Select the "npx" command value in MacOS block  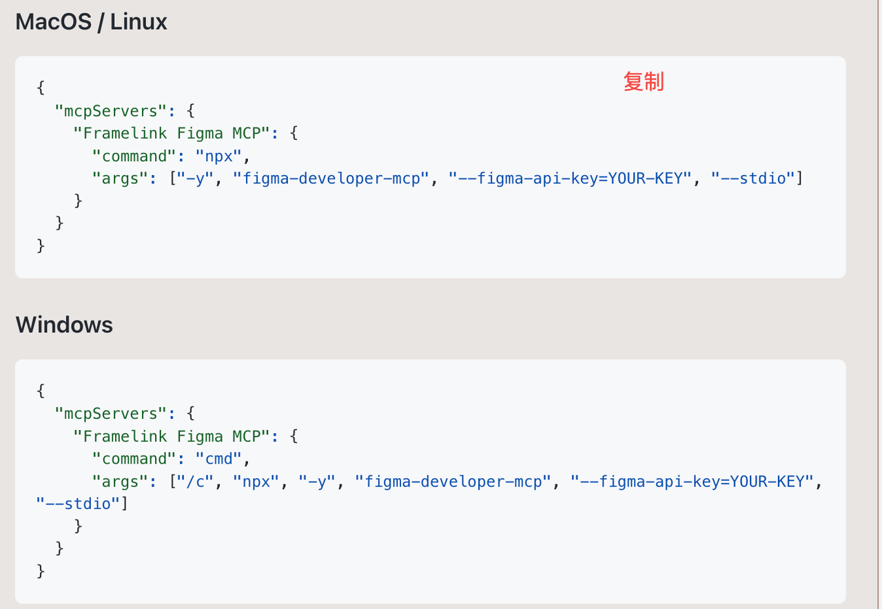pos(219,156)
